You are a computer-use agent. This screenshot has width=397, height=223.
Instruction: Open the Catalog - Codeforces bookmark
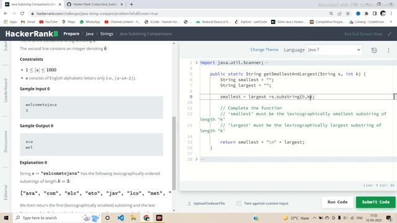(367, 22)
